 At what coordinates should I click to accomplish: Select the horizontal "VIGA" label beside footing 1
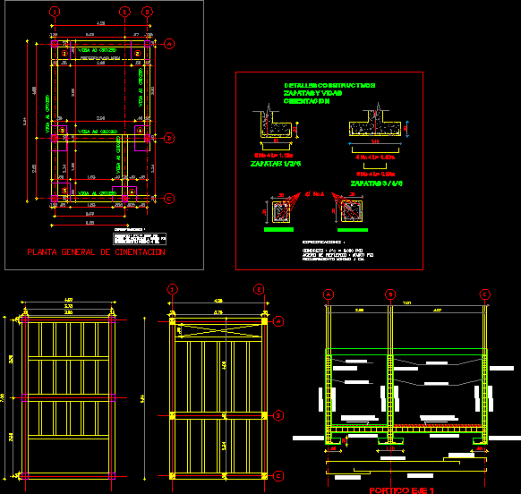[x=97, y=50]
